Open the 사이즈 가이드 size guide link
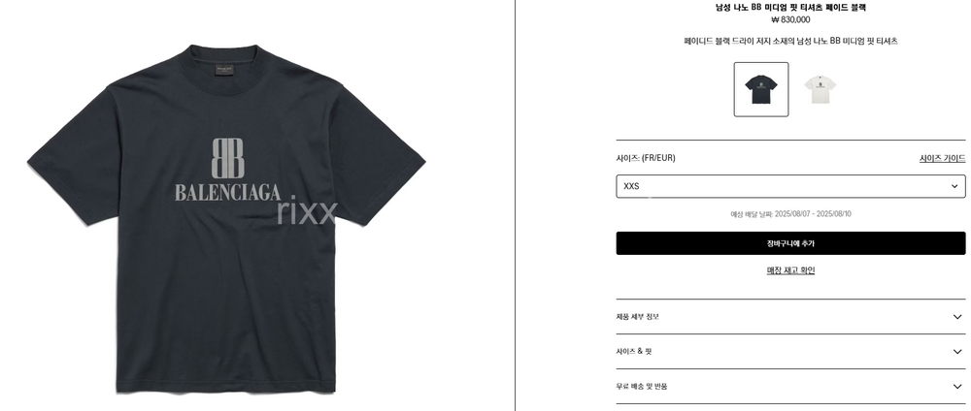 pyautogui.click(x=942, y=158)
